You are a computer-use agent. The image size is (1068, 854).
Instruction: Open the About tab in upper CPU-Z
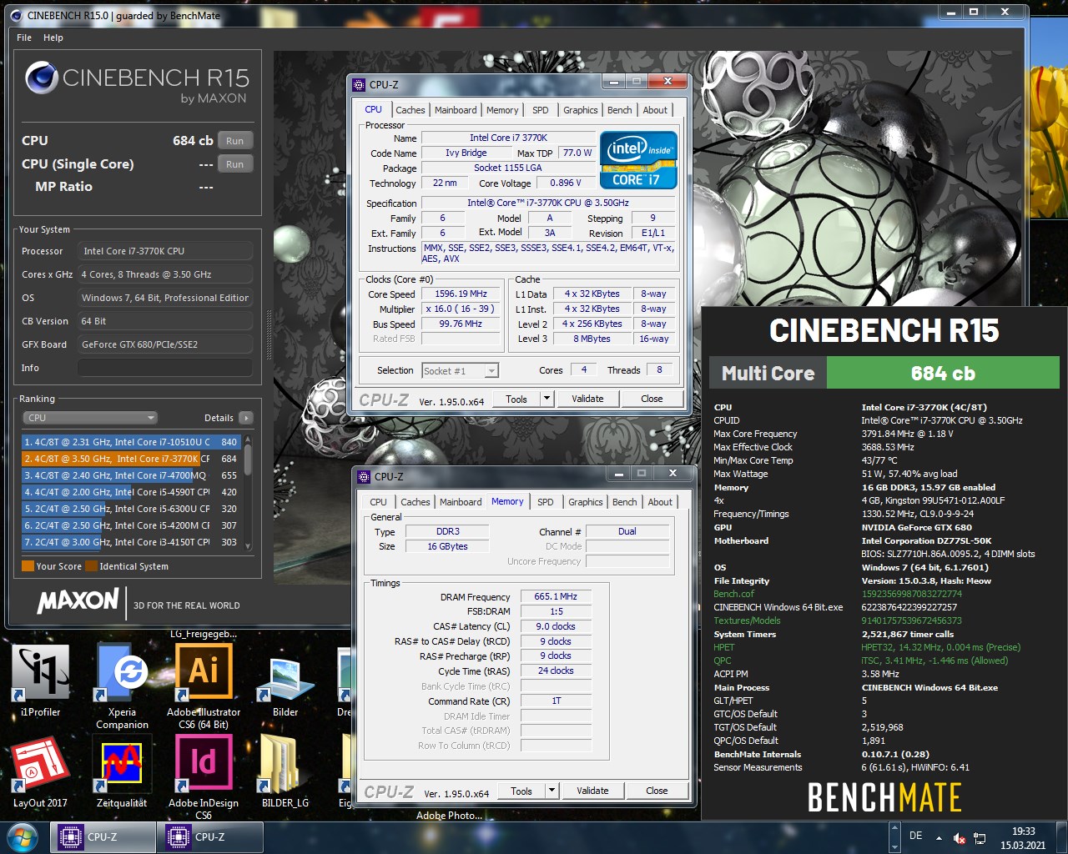point(655,110)
